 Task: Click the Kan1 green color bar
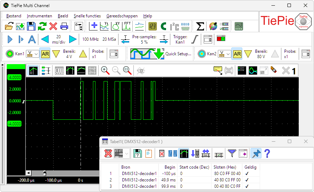coord(16,67)
